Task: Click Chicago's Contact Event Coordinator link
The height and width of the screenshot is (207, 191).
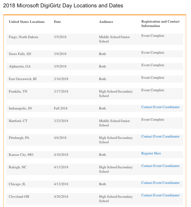Action: click(160, 183)
